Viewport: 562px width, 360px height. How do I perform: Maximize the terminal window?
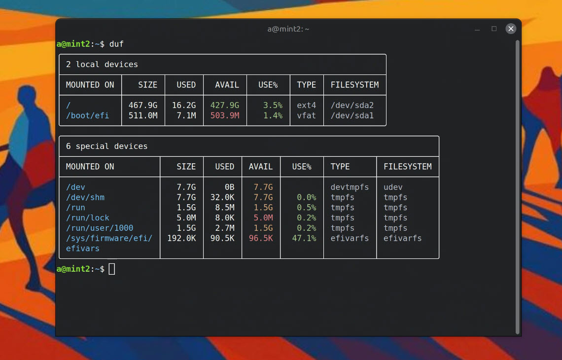493,29
